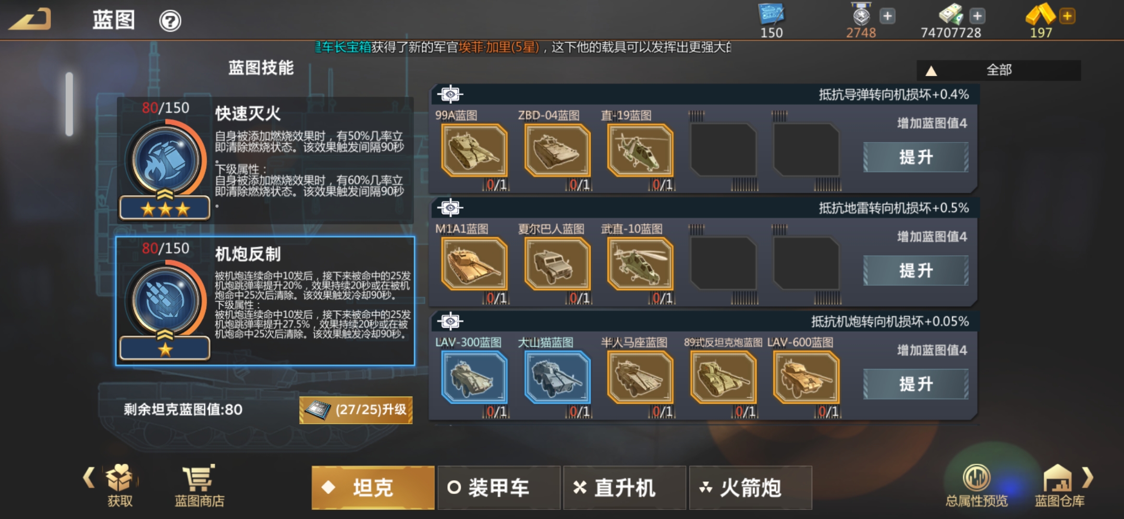The height and width of the screenshot is (519, 1124).
Task: Toggle eye icon for 抵抗地雷转向机损坏 row
Action: [450, 208]
